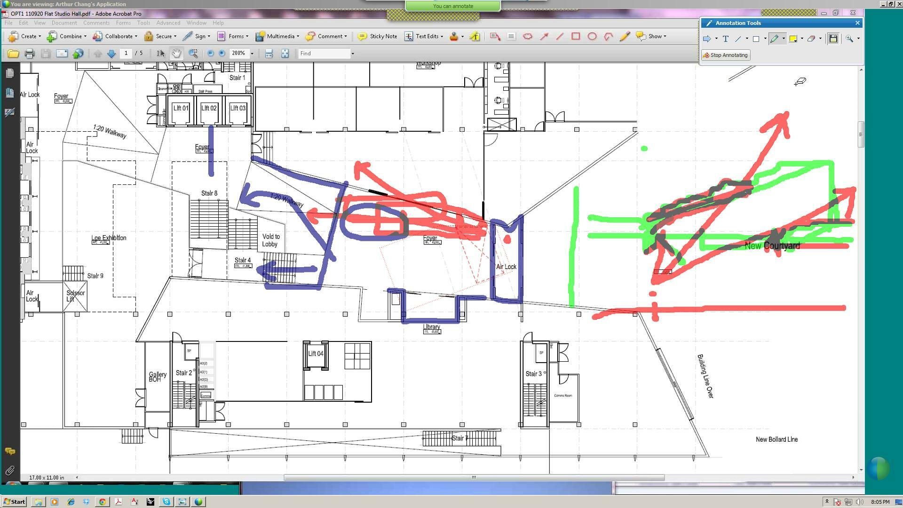
Task: Open the Document menu
Action: pyautogui.click(x=64, y=23)
